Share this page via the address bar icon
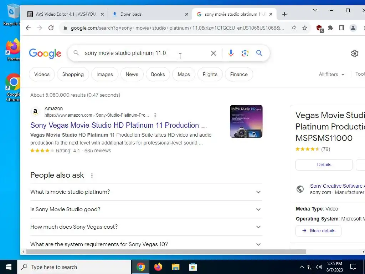This screenshot has width=365, height=274. pyautogui.click(x=293, y=28)
